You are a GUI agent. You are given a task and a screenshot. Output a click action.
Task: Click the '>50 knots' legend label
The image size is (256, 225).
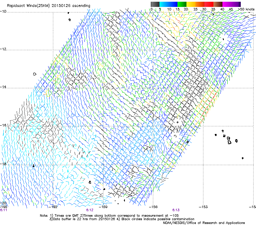246,9
